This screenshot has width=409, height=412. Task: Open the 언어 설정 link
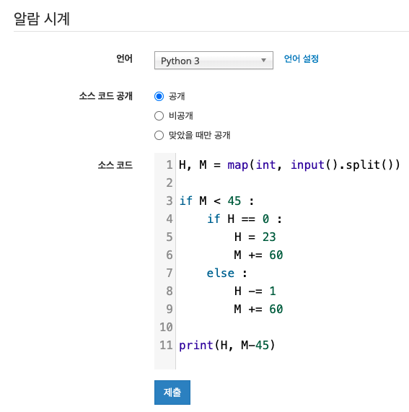302,58
